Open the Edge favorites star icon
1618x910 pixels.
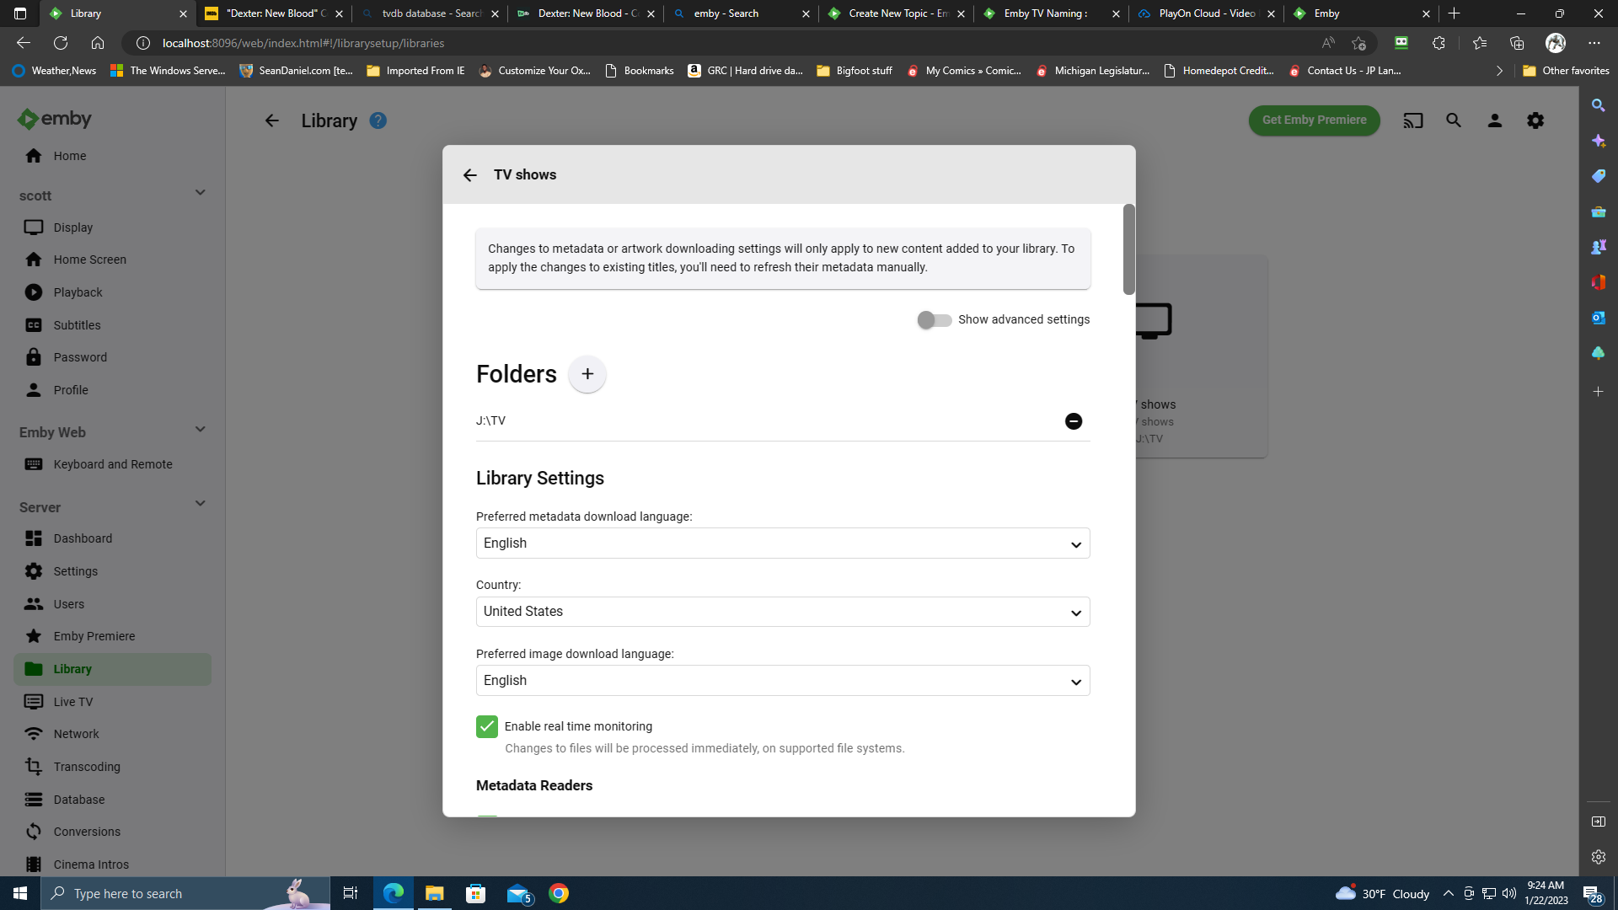click(x=1479, y=43)
